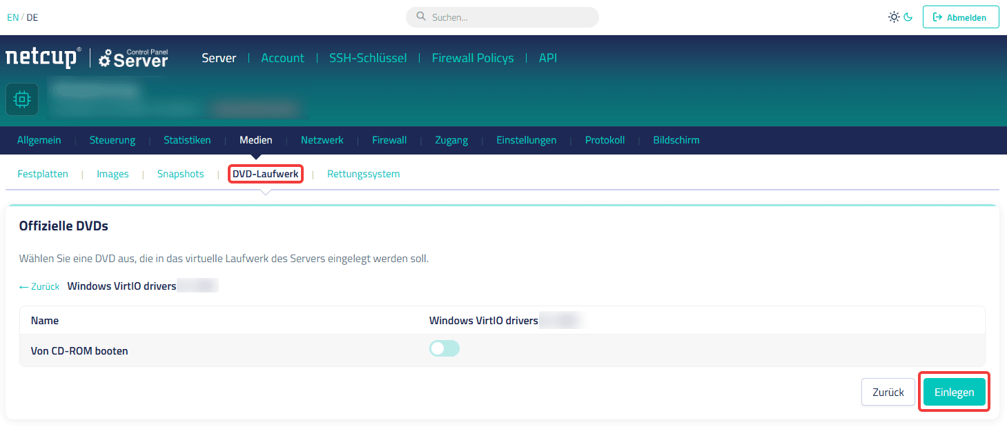Screen dimensions: 1007x427
Task: Select the Medien tab
Action: pos(256,140)
